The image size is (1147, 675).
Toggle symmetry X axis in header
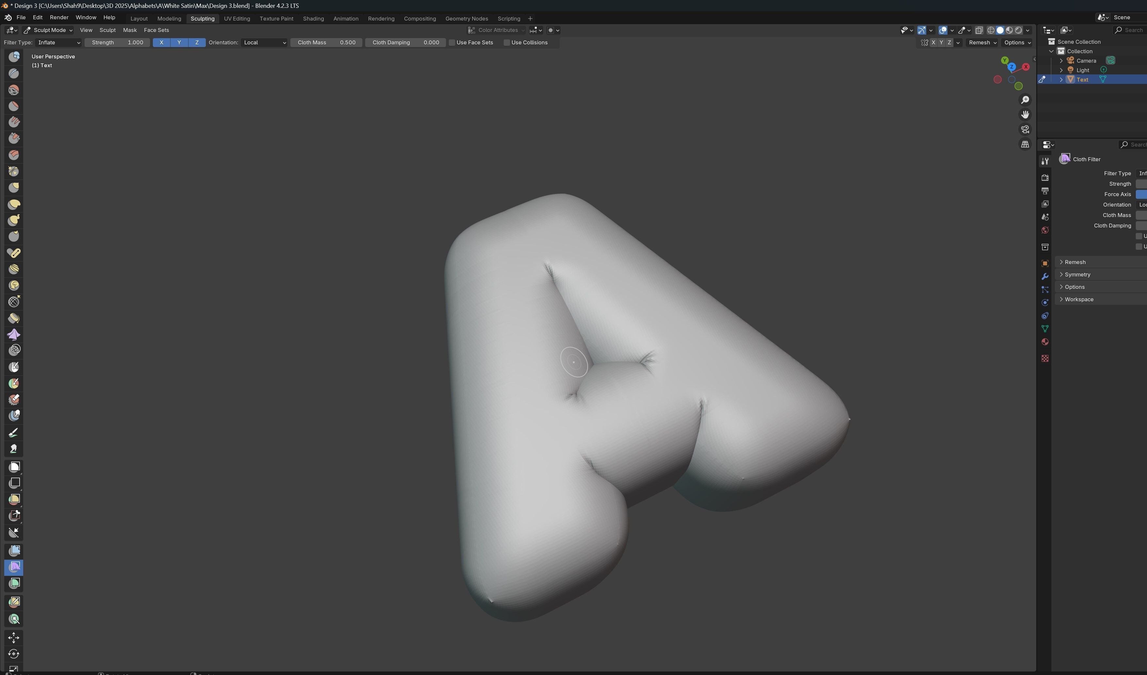[x=933, y=42]
